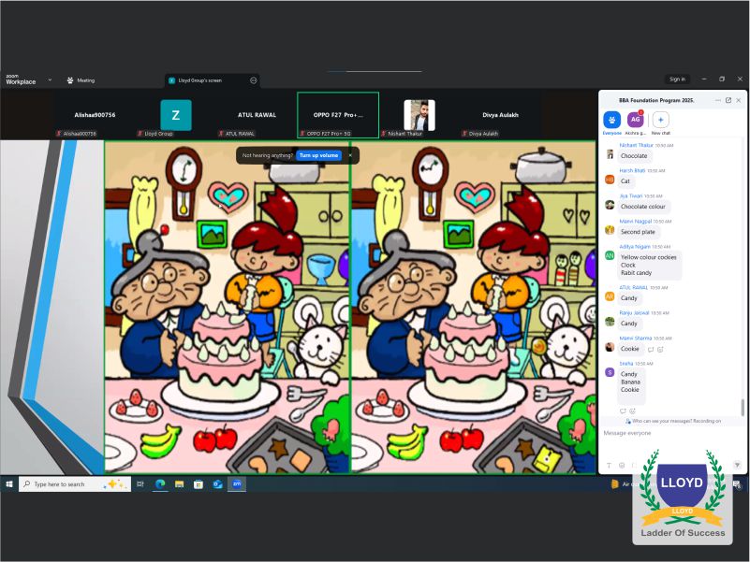The width and height of the screenshot is (750, 562).
Task: Click Harsh Bhati HB avatar in chat
Action: tap(610, 180)
